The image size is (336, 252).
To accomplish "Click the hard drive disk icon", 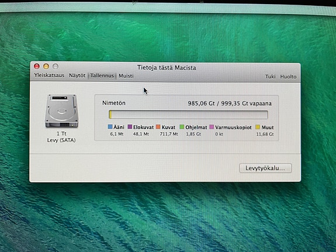I will click(x=61, y=111).
